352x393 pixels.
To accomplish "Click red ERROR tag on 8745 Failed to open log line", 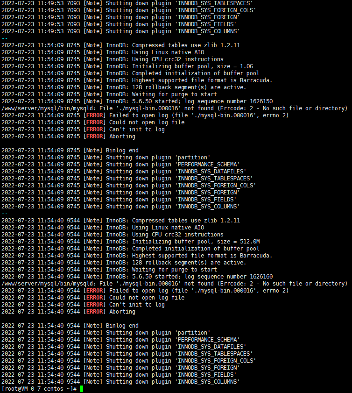I will (95, 115).
